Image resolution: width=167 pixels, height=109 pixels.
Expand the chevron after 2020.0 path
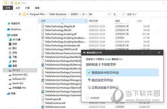tap(80, 14)
